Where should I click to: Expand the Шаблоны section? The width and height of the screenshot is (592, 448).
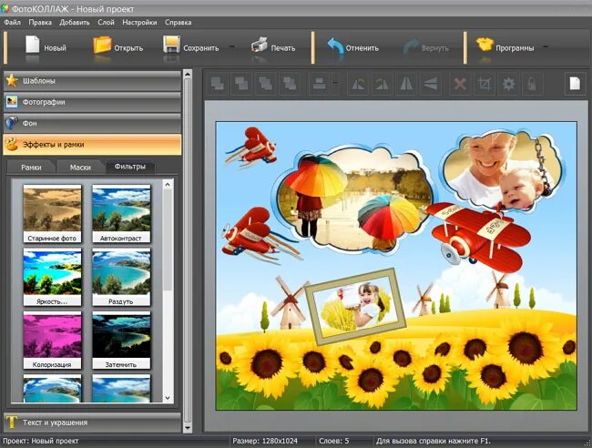pos(92,81)
